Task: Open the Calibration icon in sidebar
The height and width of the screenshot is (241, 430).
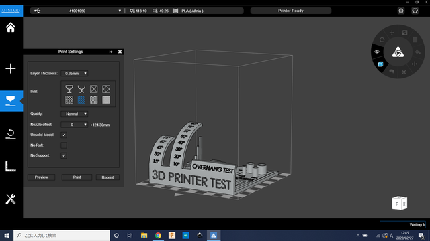Action: click(11, 167)
